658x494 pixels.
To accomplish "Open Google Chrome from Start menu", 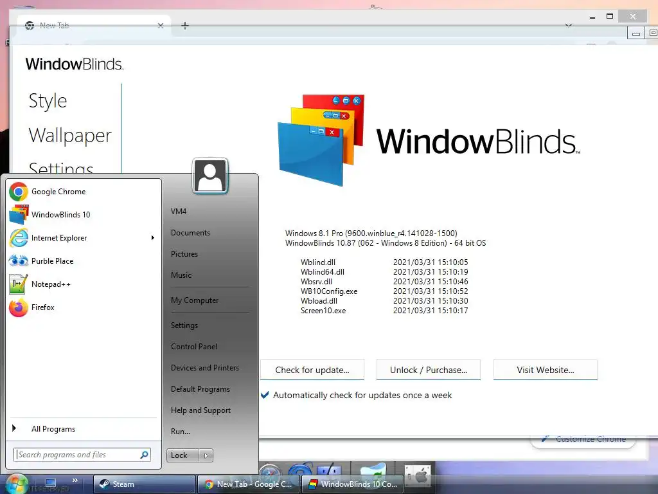I will click(83, 192).
